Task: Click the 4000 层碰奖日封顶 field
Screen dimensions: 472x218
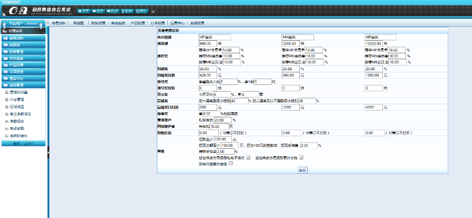Action: pos(373,107)
